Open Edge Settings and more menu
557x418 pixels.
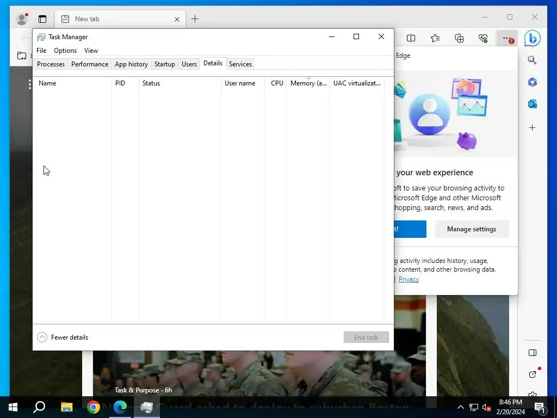508,38
